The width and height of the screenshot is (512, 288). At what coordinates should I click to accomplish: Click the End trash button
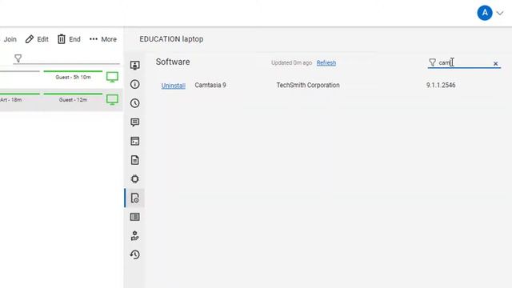[x=69, y=39]
